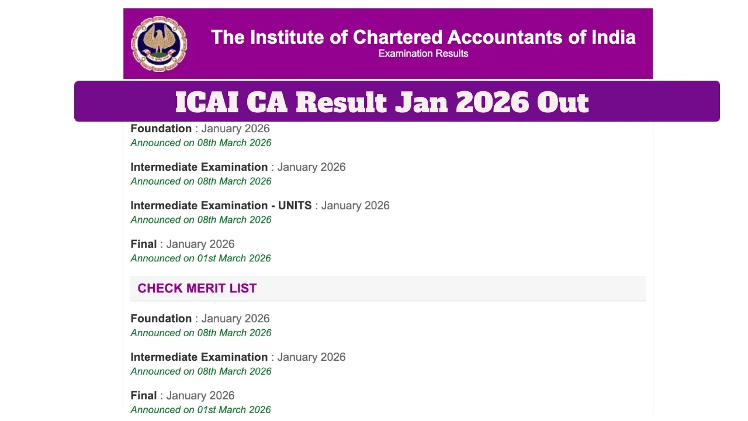Open the Foundation January 2026 result link above the merit list
The image size is (748, 421).
[161, 129]
